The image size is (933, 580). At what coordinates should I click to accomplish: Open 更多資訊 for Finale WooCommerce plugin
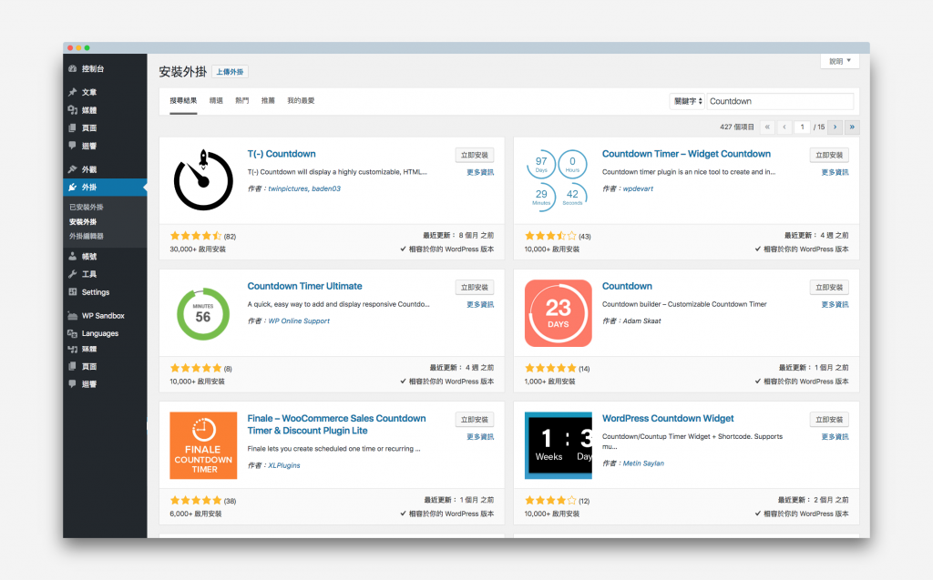click(x=480, y=437)
